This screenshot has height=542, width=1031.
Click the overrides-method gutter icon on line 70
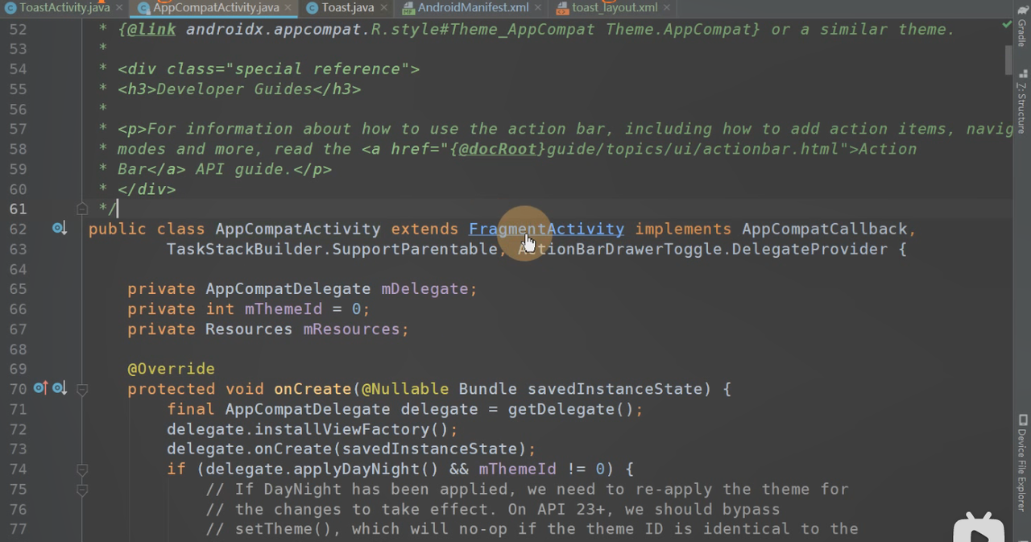40,389
